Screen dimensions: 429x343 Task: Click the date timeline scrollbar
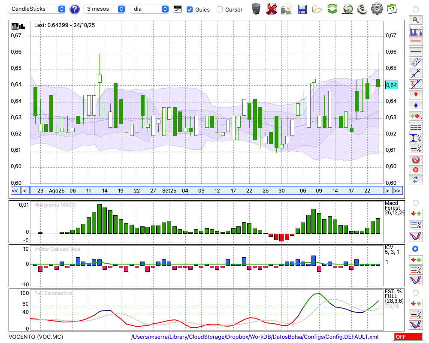(x=206, y=190)
